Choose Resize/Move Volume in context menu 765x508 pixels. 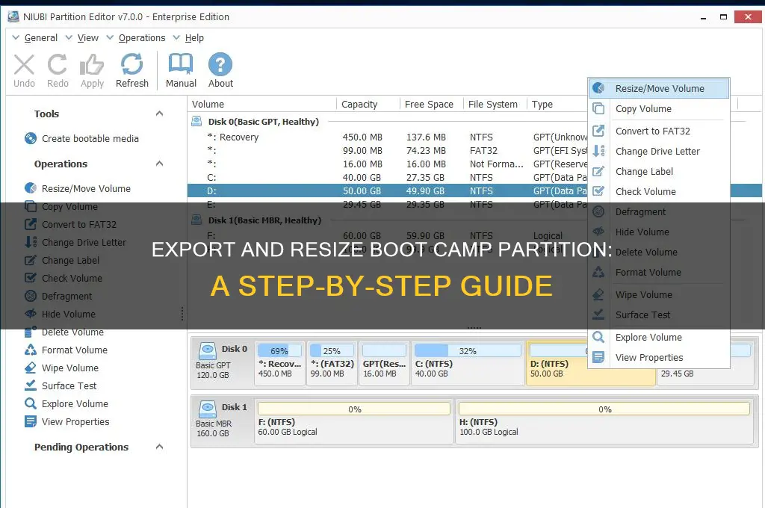tap(659, 88)
